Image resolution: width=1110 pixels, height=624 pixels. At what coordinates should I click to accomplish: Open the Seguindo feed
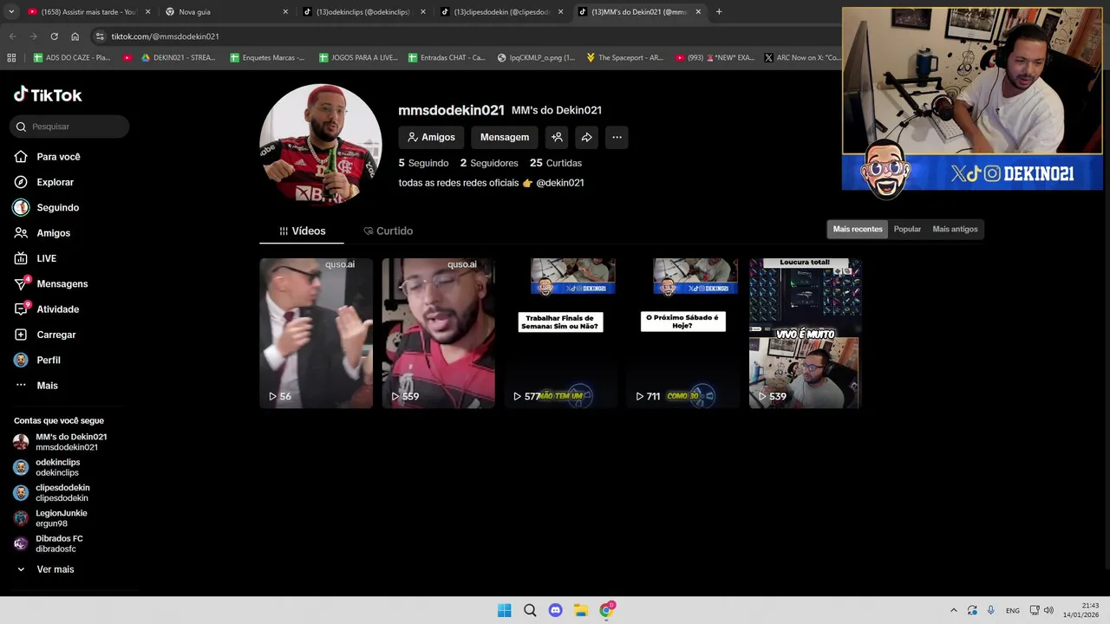pos(57,208)
